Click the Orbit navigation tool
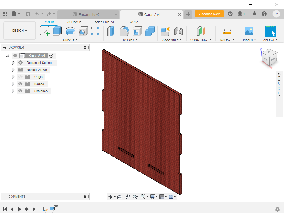Screen dimensions: 284x213 coord(110,197)
